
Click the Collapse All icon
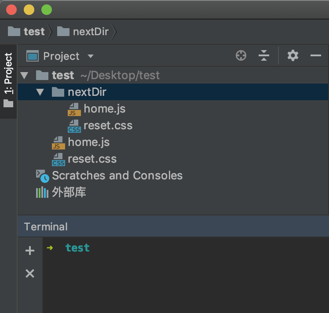264,56
